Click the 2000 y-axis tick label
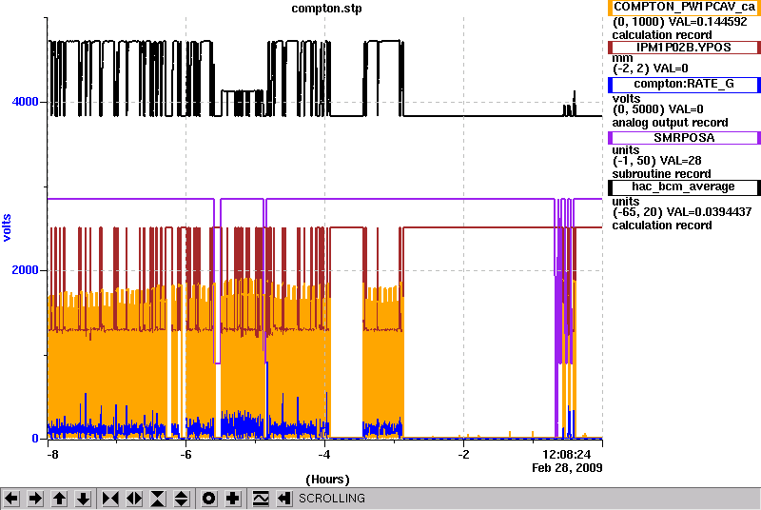This screenshot has height=510, width=761. 26,270
